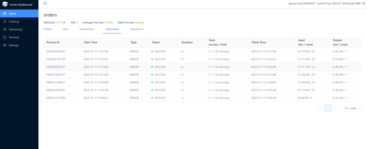This screenshot has height=149, width=367.
Task: Click the Terminal icon in sidebar
Action: coord(5,37)
